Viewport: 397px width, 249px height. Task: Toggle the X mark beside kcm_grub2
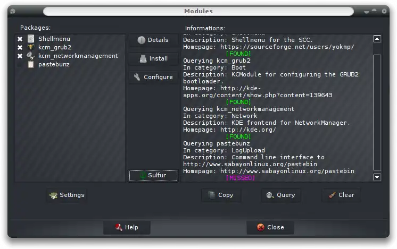20,47
